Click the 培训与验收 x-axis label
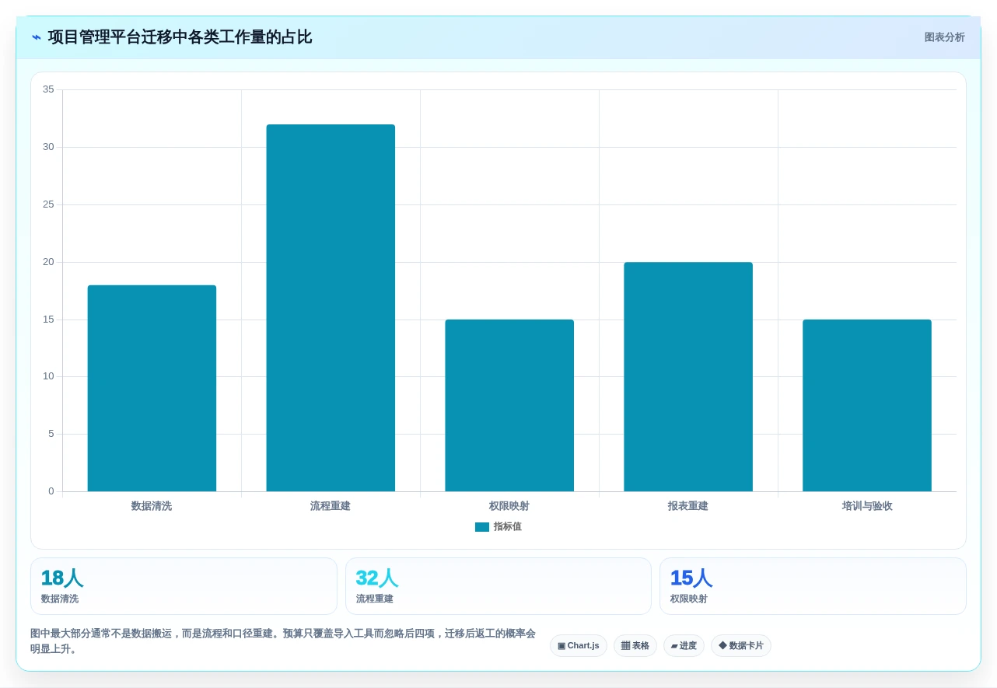 click(x=867, y=506)
